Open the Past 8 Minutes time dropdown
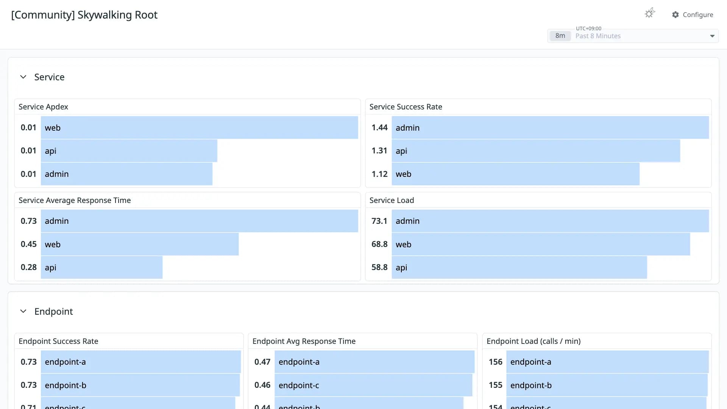 coord(633,36)
